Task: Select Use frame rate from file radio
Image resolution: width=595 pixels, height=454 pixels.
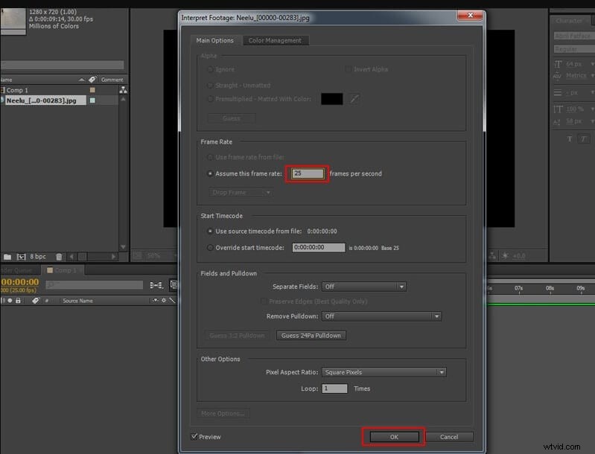Action: [210, 157]
